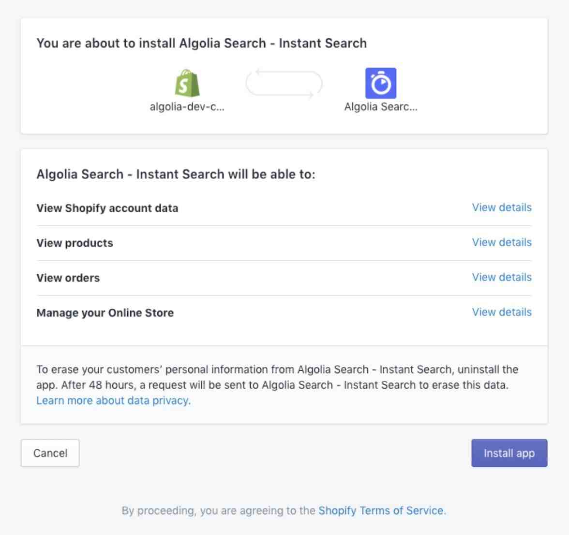Open View details for View products
The image size is (569, 535).
[x=501, y=242]
